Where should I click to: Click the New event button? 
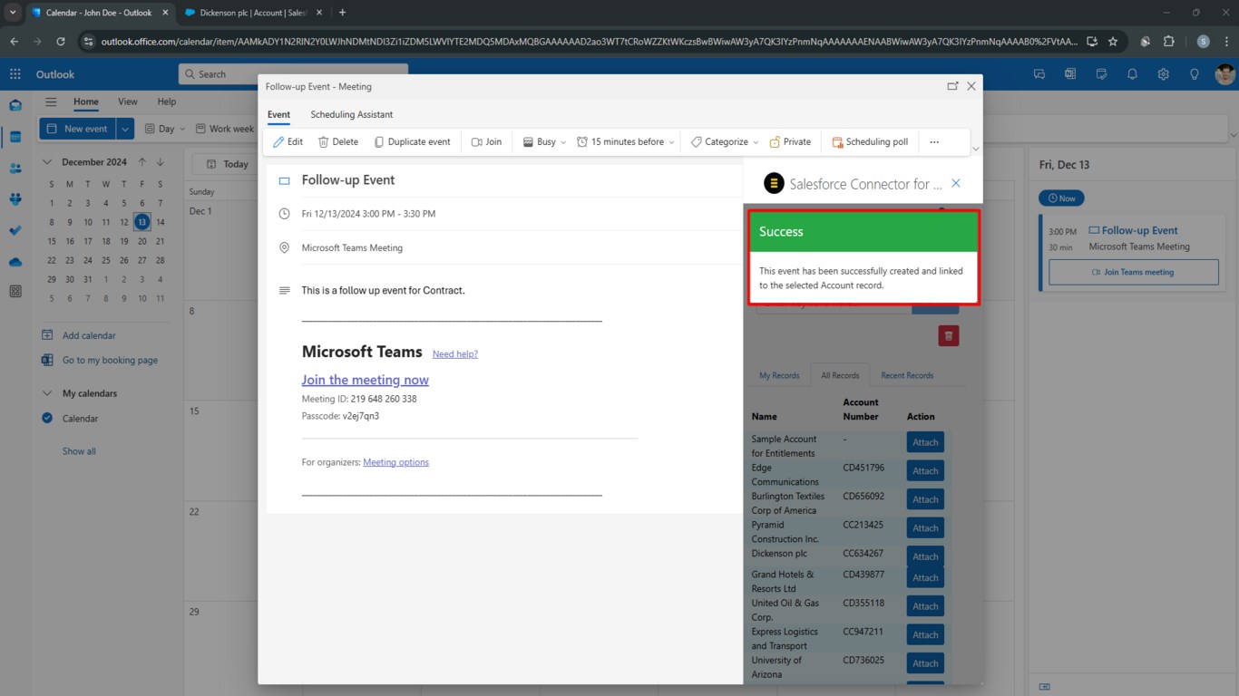(77, 129)
